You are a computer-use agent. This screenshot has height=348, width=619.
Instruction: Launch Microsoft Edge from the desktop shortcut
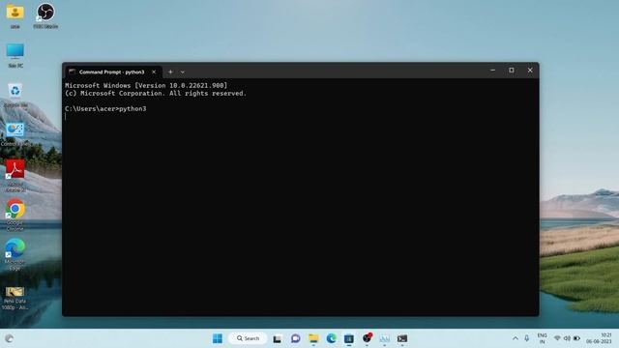pyautogui.click(x=15, y=254)
